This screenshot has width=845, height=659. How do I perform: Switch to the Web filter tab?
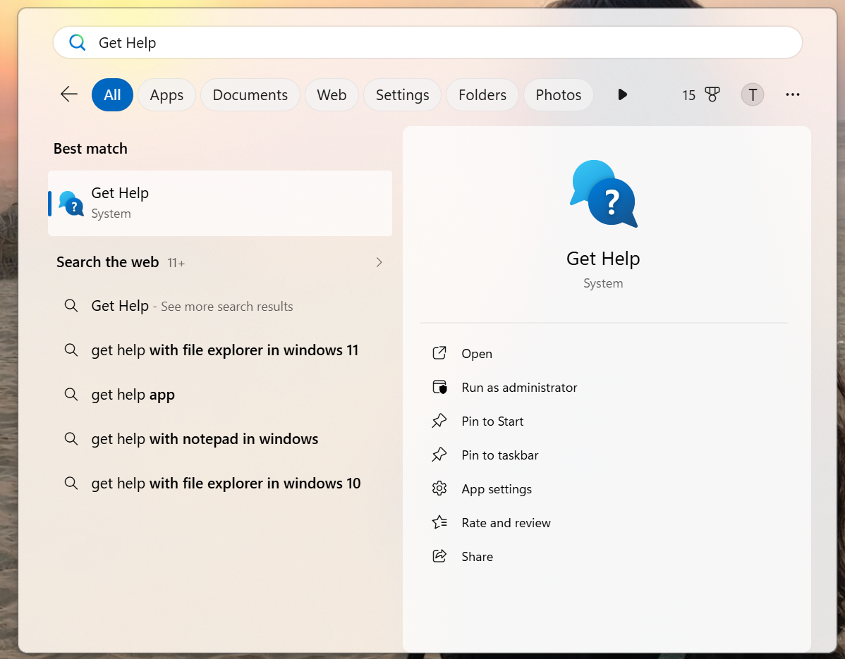(x=332, y=94)
